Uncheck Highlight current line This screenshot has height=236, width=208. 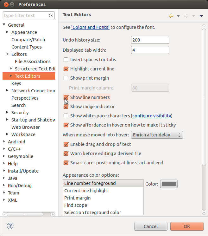(66, 69)
